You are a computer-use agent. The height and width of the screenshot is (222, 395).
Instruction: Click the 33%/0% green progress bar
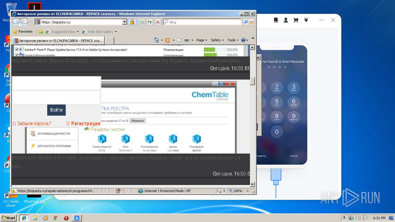tap(210, 49)
